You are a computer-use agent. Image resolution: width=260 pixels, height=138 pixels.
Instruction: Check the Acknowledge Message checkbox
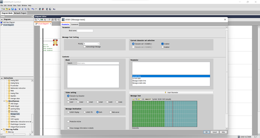pos(85,47)
